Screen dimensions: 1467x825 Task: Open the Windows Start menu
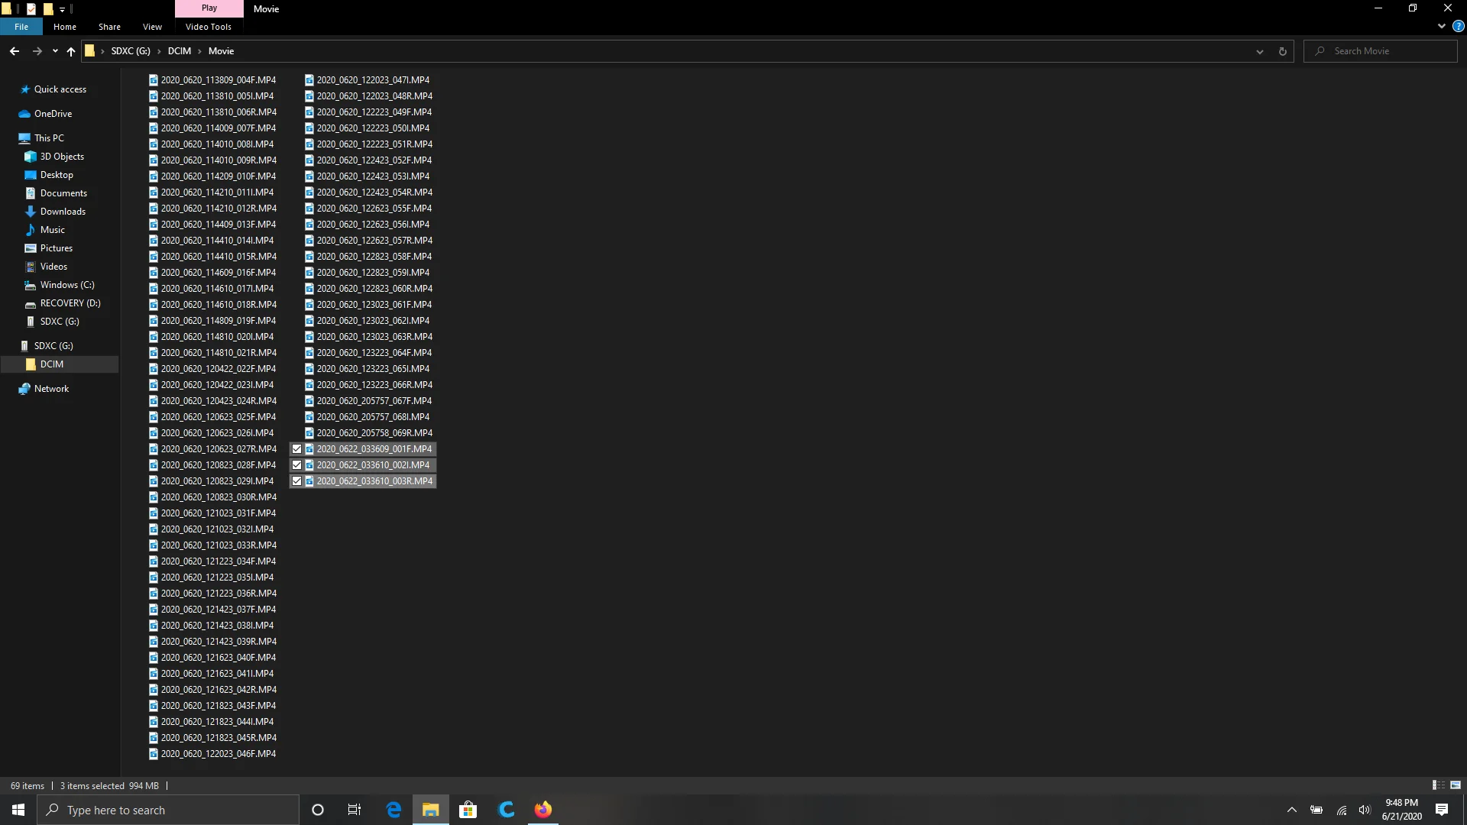tap(18, 810)
